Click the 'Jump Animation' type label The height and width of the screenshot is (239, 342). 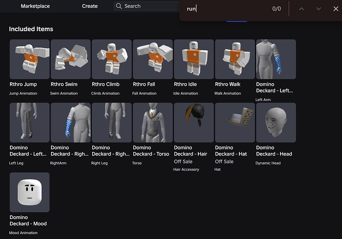(23, 94)
